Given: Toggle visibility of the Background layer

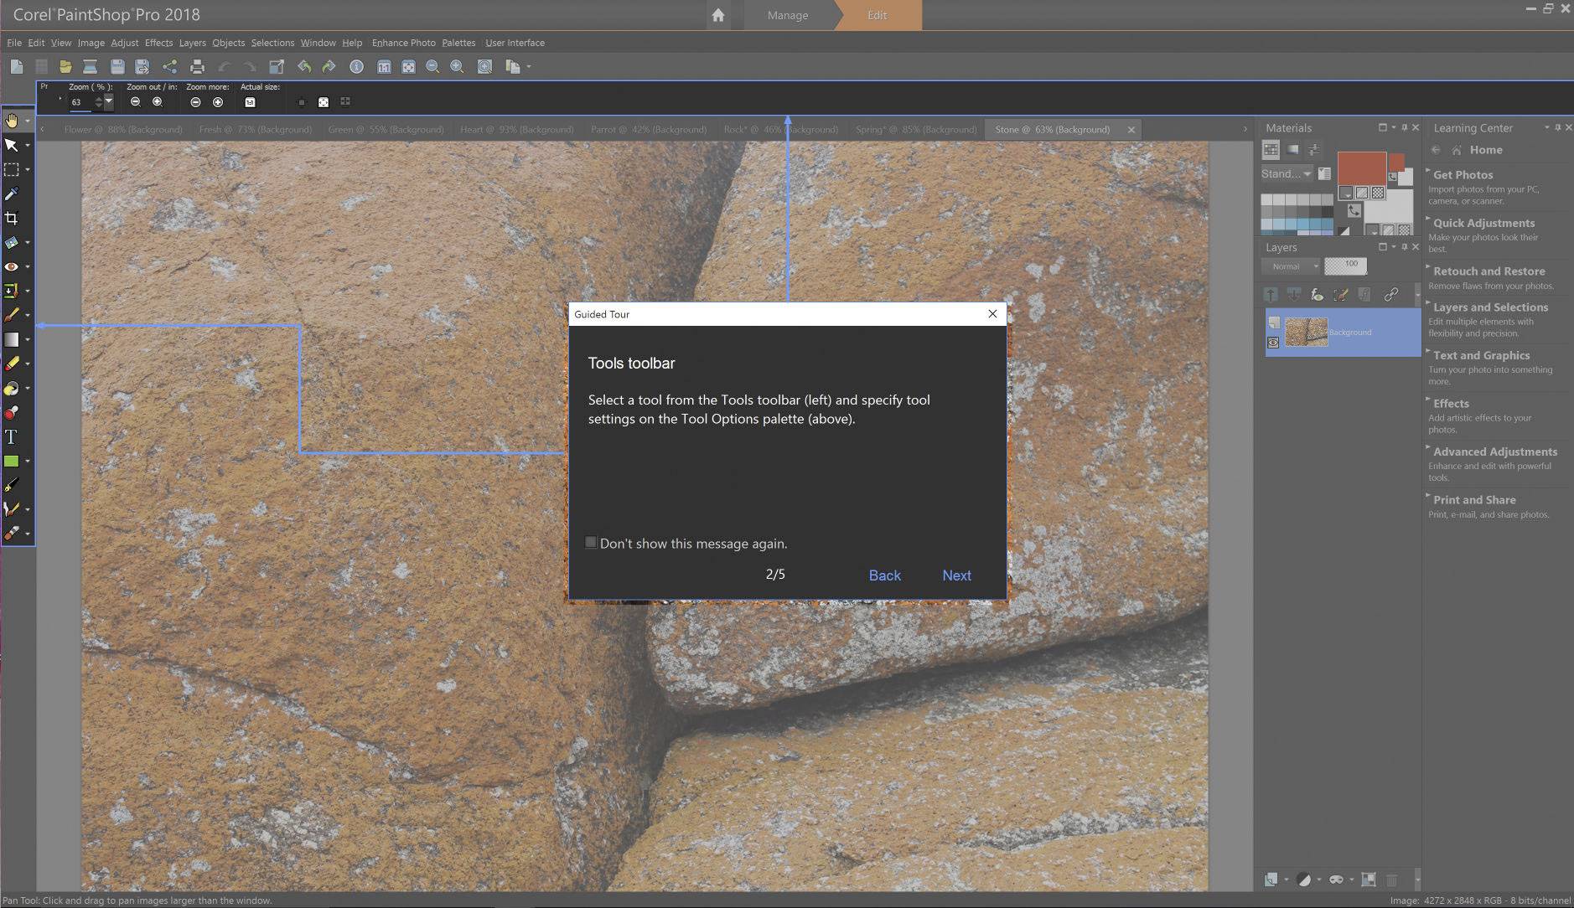Looking at the screenshot, I should tap(1273, 343).
